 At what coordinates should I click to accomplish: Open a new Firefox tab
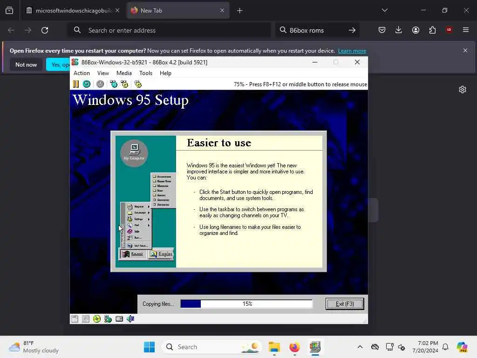pos(239,11)
